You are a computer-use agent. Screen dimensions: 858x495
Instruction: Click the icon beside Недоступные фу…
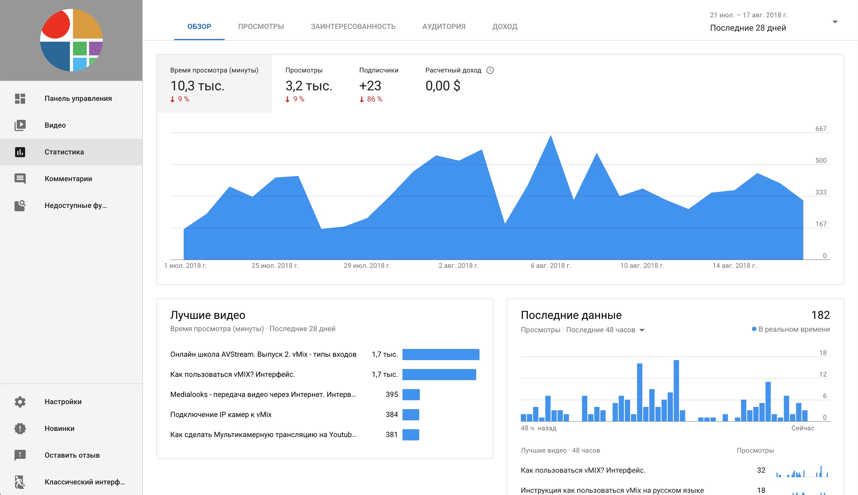click(20, 206)
